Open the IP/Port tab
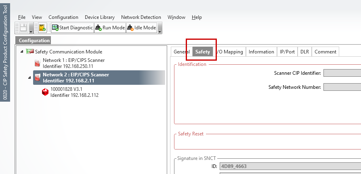The image size is (361, 174). pos(287,52)
